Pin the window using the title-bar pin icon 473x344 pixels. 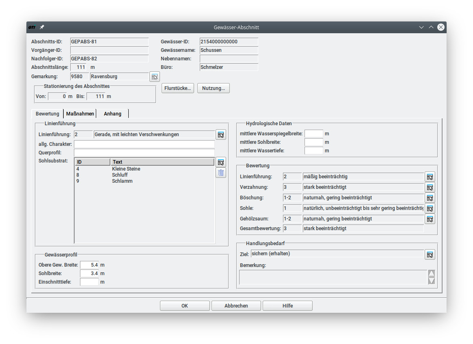pos(42,27)
